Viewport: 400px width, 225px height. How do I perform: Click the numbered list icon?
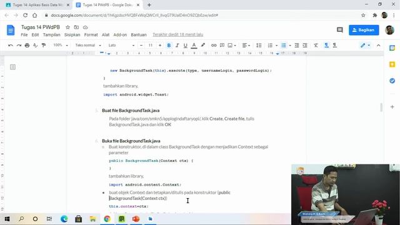point(270,46)
